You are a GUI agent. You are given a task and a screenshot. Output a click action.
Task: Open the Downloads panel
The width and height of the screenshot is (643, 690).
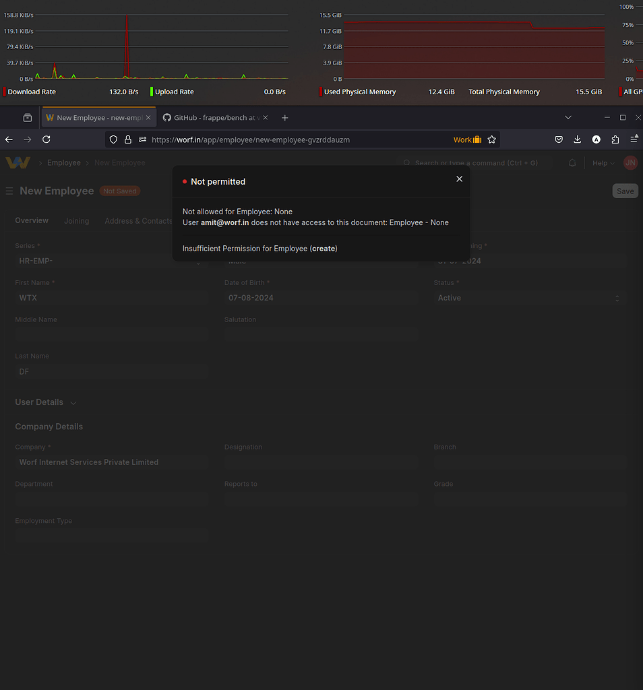point(577,139)
